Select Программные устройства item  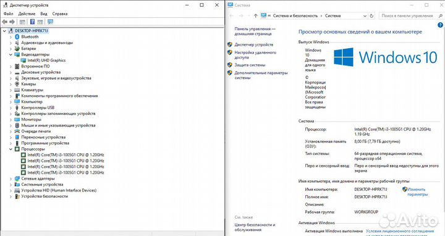click(x=45, y=143)
